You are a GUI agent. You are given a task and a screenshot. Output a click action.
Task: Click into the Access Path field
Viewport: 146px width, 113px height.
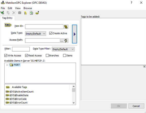click(x=42, y=41)
